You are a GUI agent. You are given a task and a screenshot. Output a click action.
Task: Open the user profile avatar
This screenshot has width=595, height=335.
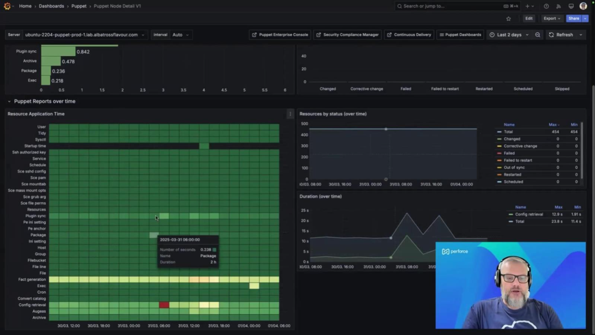click(583, 6)
